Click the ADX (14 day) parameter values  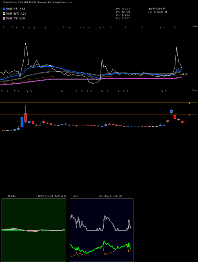(110, 196)
